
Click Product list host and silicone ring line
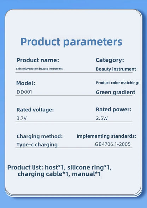pos(59,167)
